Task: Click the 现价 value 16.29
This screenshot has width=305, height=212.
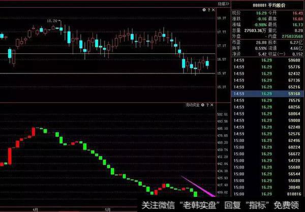Action: coord(261,13)
